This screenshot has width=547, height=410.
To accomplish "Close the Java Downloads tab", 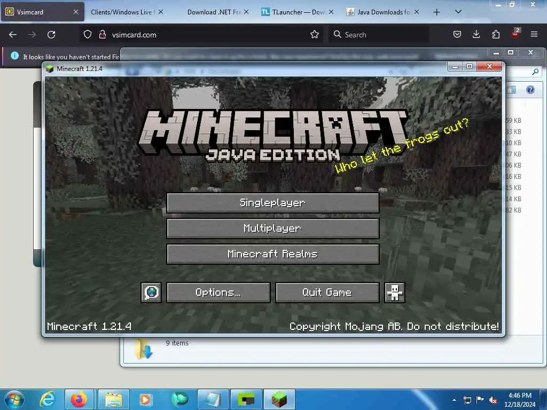I will coord(417,12).
